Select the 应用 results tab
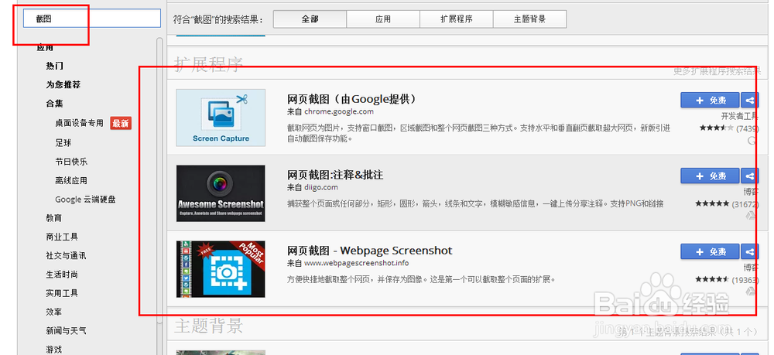Image resolution: width=774 pixels, height=355 pixels. click(x=383, y=19)
